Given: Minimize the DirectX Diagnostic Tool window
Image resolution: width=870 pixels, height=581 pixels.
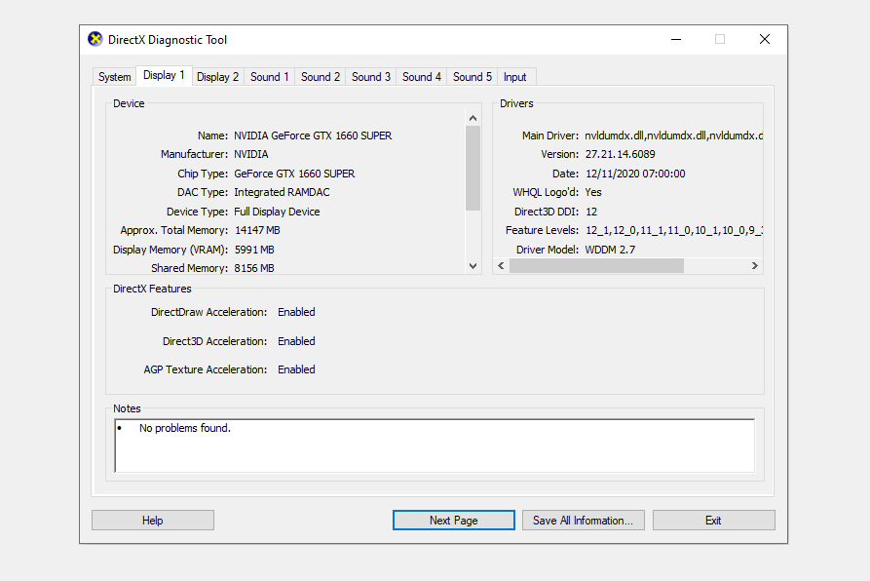Looking at the screenshot, I should pyautogui.click(x=676, y=39).
